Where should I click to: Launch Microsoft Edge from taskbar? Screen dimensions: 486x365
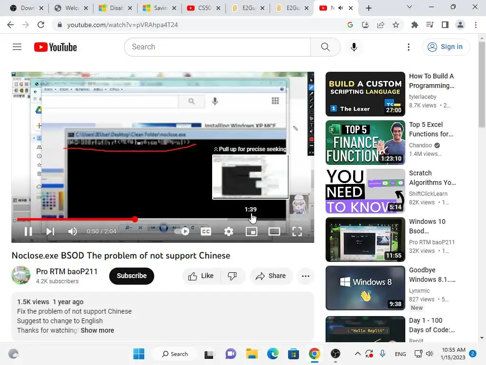pyautogui.click(x=273, y=354)
